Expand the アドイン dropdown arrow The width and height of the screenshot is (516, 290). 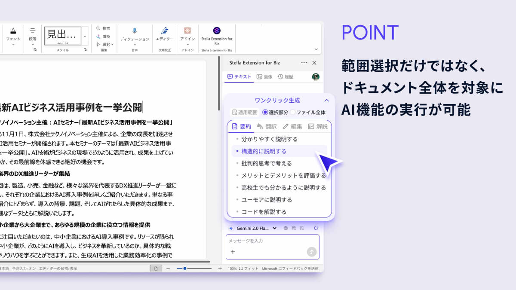pyautogui.click(x=187, y=44)
